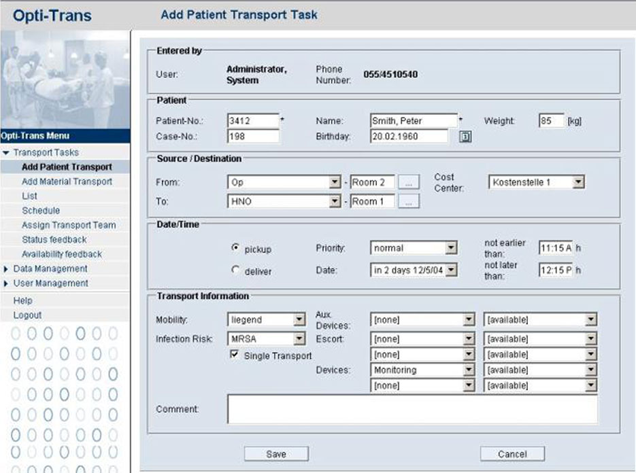Click the Save button
636x473 pixels.
(276, 454)
